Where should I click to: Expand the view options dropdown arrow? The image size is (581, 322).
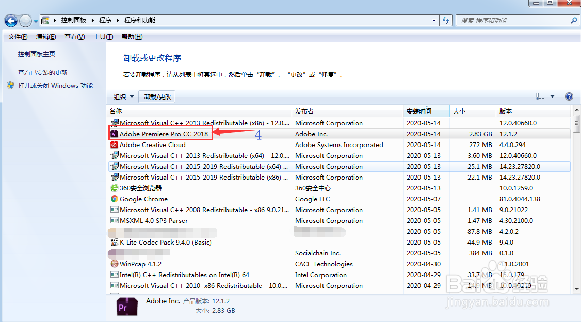(x=552, y=96)
